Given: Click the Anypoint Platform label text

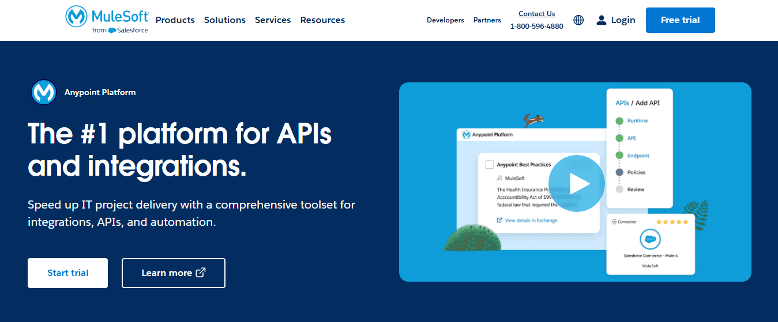Looking at the screenshot, I should pyautogui.click(x=100, y=92).
